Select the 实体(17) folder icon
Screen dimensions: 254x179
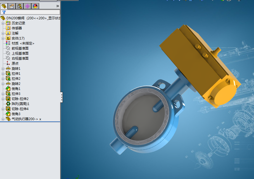click(8, 38)
